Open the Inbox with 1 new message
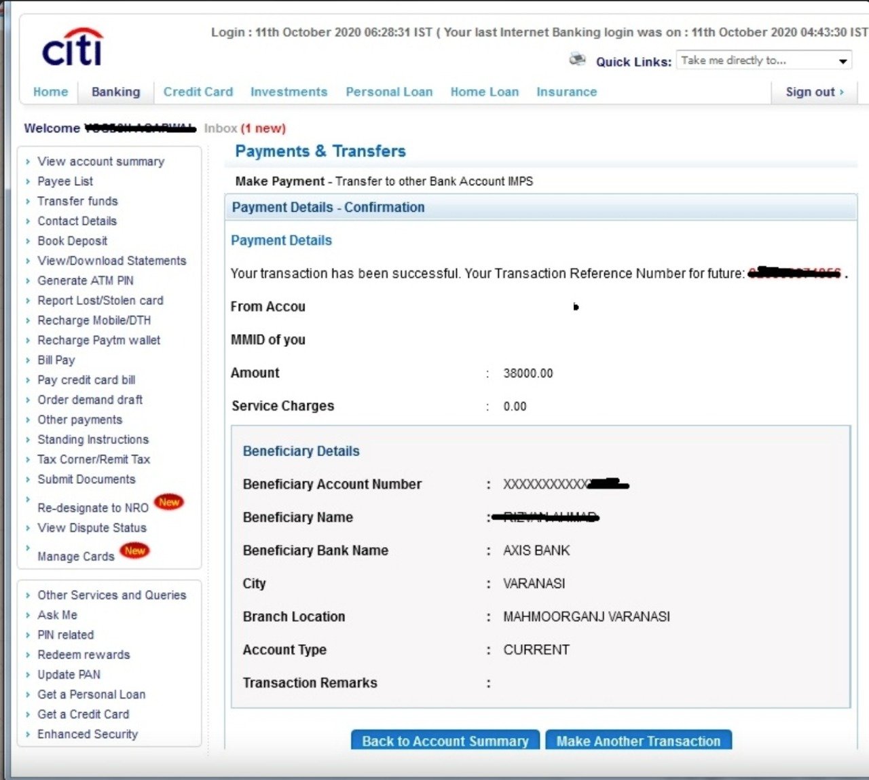Screen dimensions: 869x780 coord(244,128)
